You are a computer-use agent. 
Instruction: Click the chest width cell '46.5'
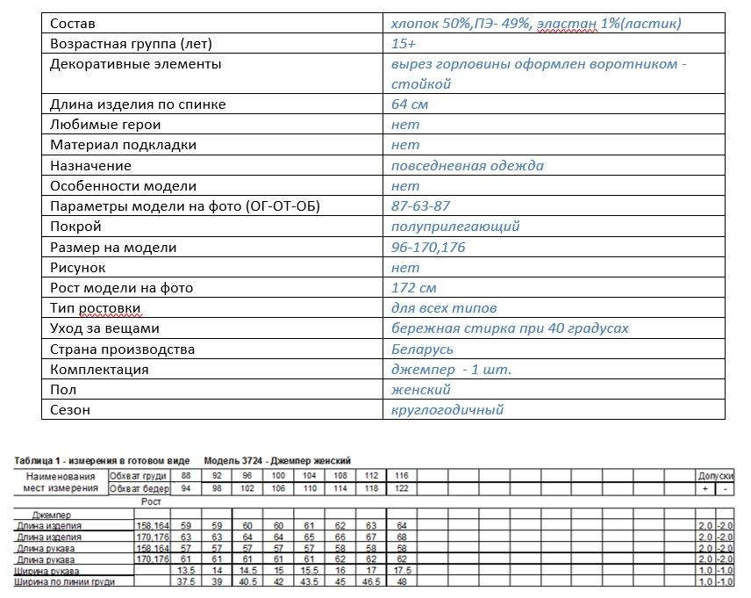371,581
